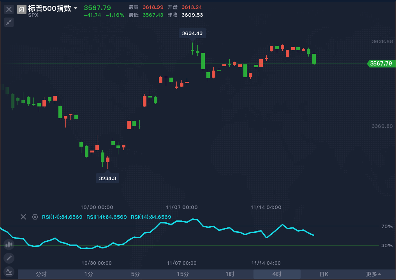
Task: Click the −41.74 price change value
Action: pyautogui.click(x=92, y=15)
